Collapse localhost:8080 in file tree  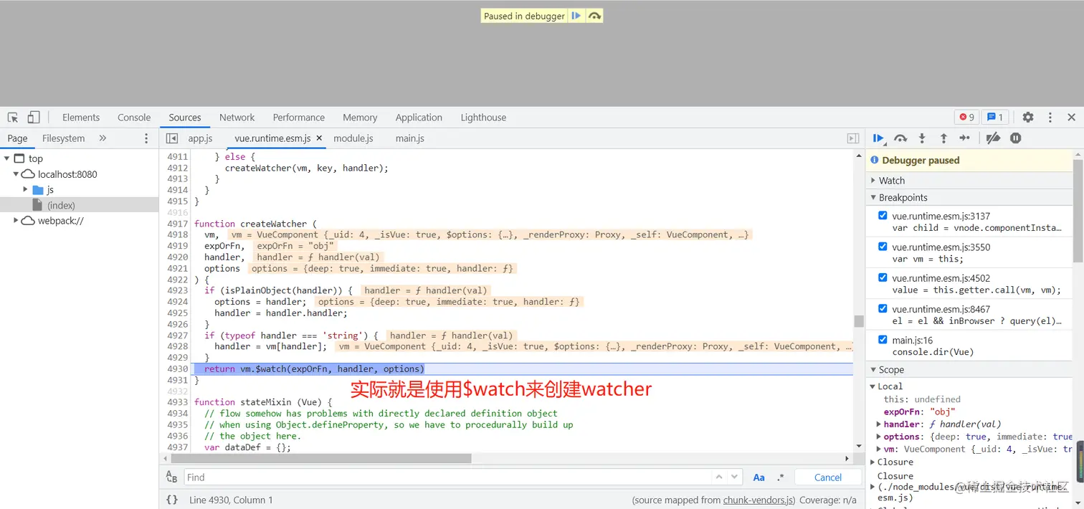(x=16, y=174)
